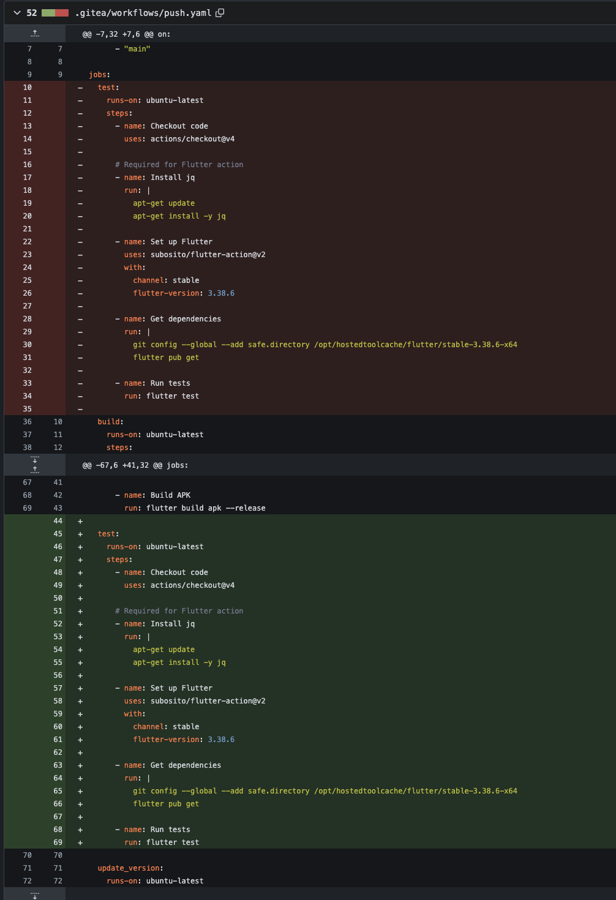This screenshot has height=900, width=616.
Task: Click the hunk header '@@ -7,32 +7,6 @@ on:'
Action: (x=127, y=34)
